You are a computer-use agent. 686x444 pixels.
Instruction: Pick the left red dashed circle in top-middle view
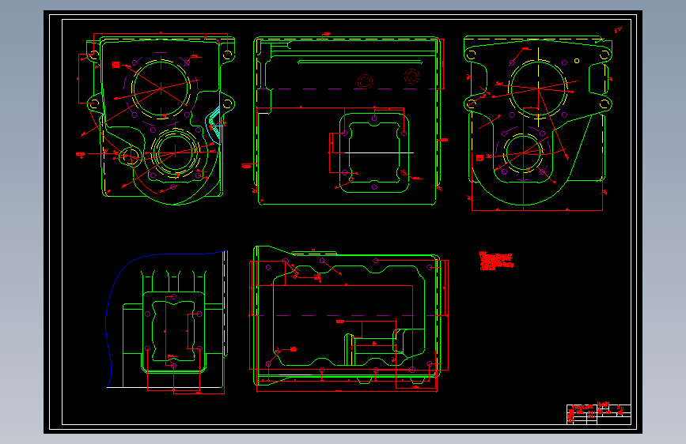(x=365, y=81)
